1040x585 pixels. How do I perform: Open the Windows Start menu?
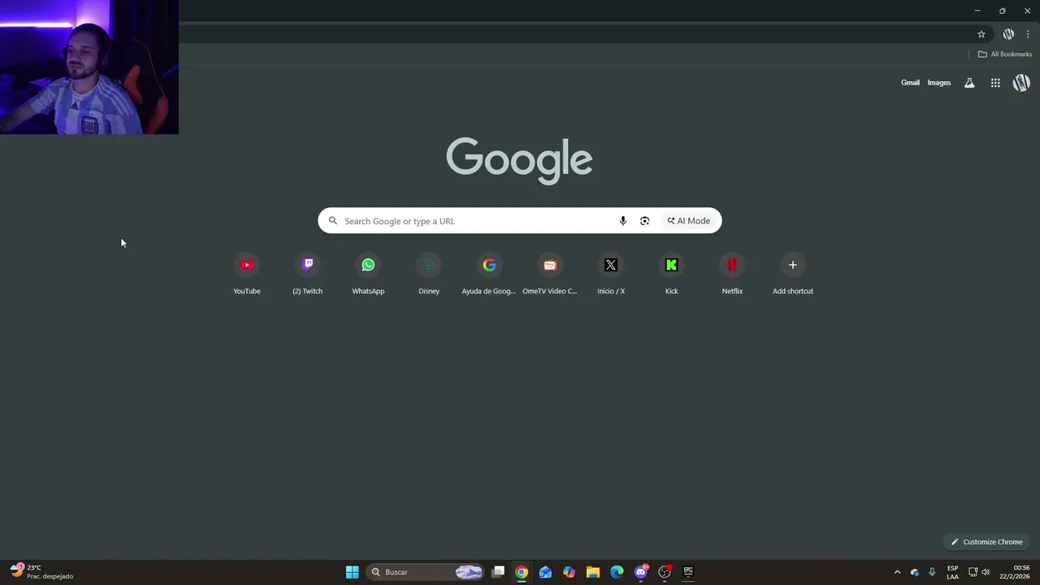click(352, 572)
